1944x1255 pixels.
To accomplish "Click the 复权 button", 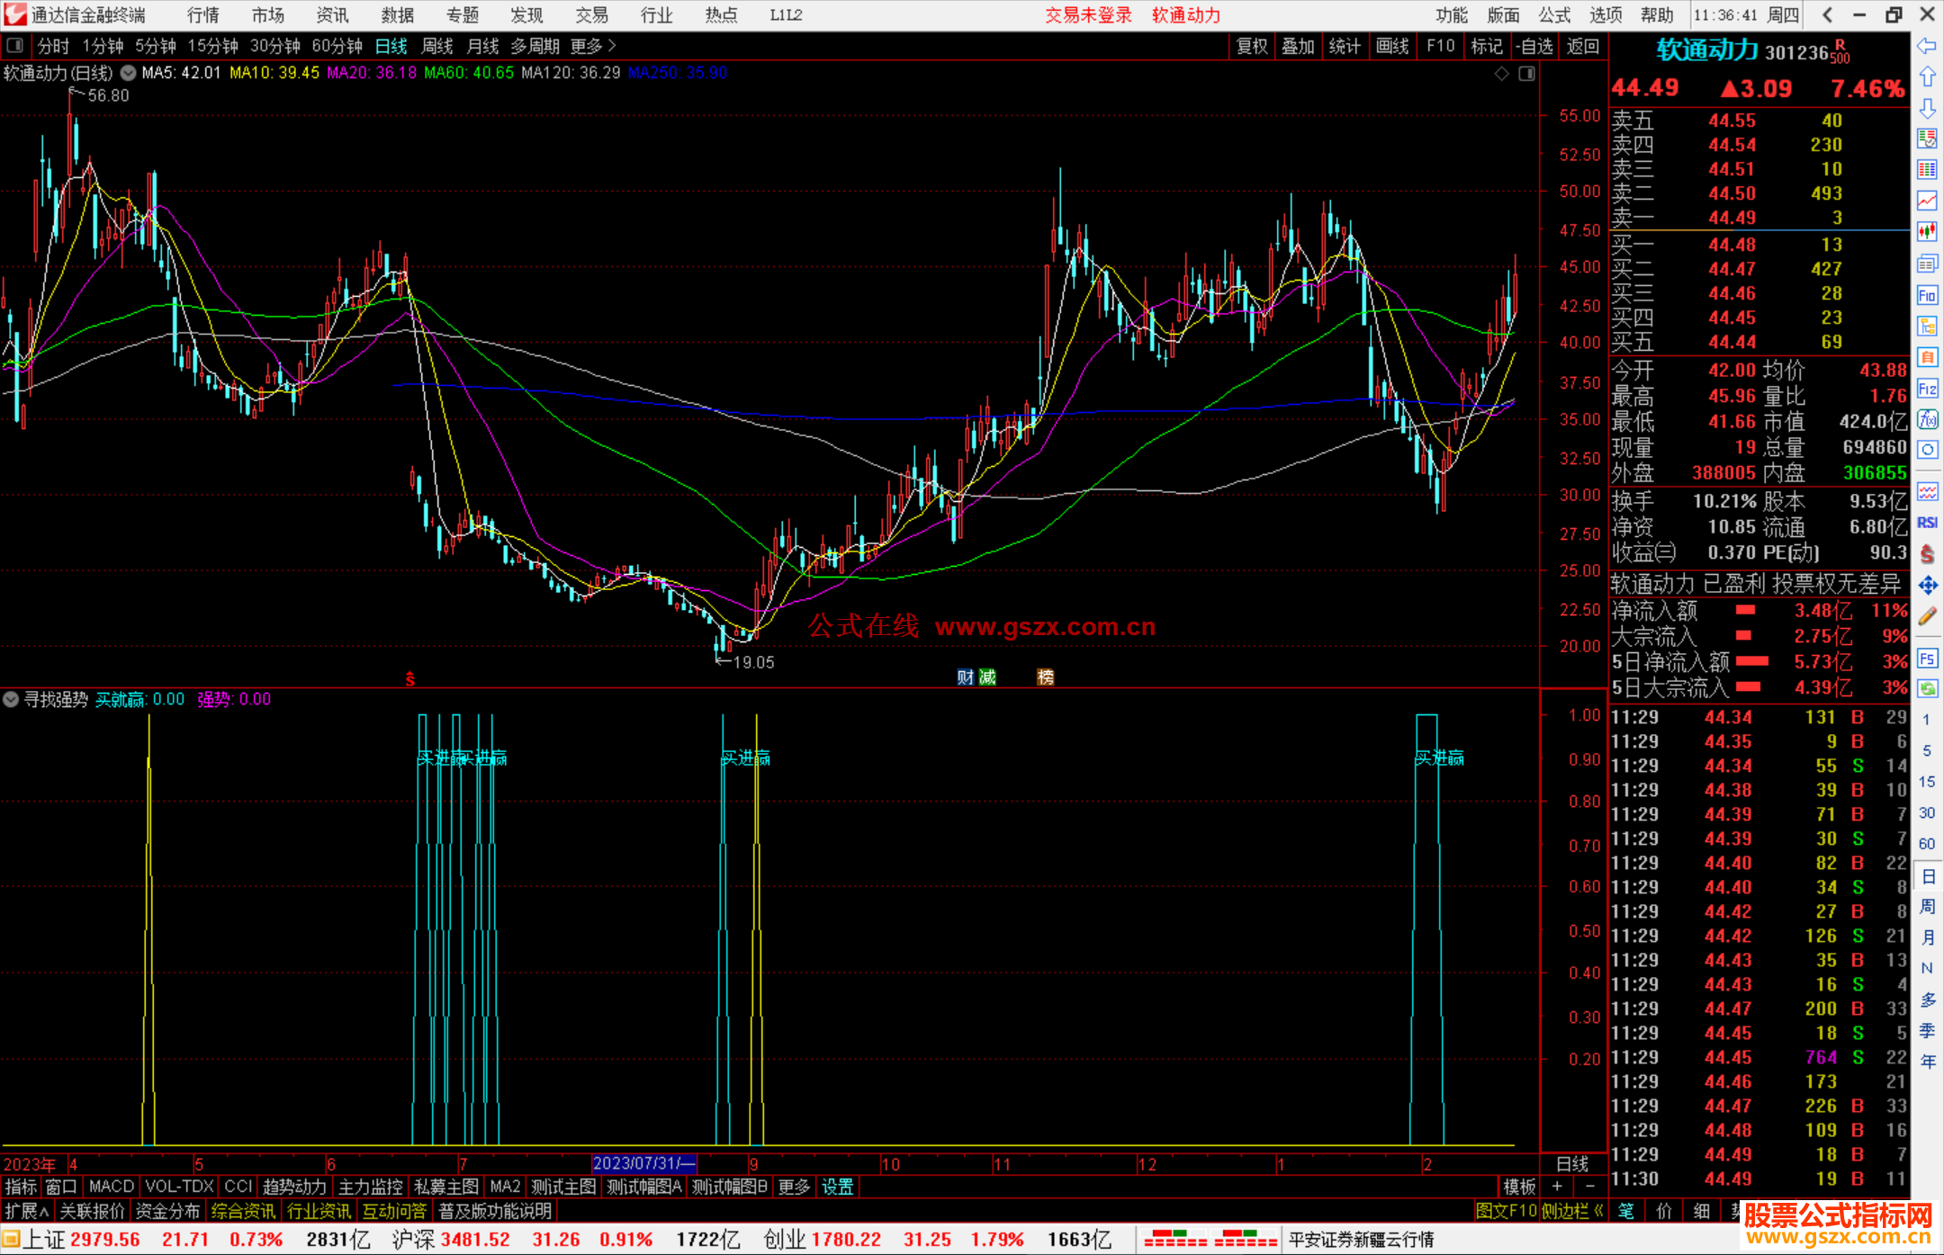I will [1252, 45].
